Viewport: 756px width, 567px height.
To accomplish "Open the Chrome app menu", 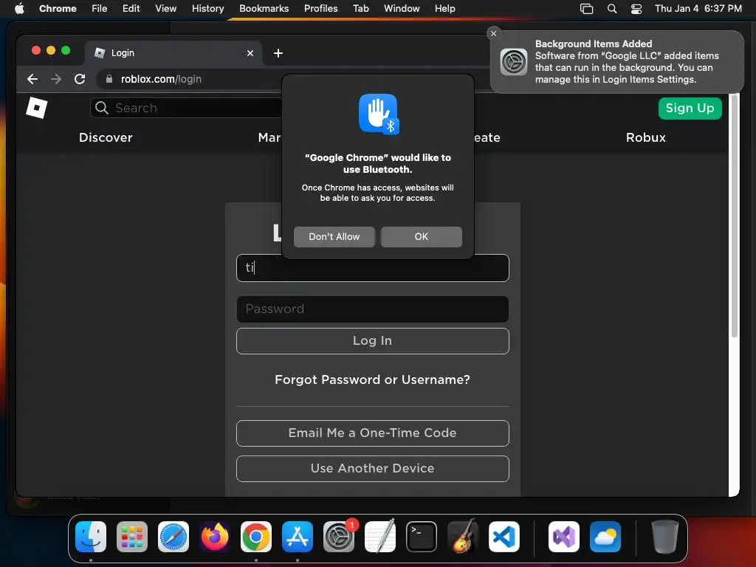I will 58,8.
